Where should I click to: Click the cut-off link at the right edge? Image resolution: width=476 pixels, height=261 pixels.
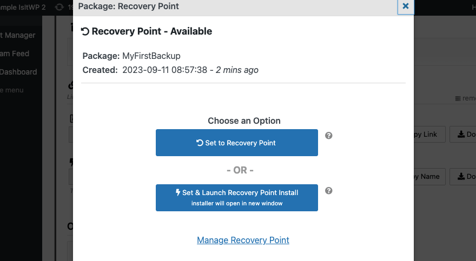click(x=466, y=98)
